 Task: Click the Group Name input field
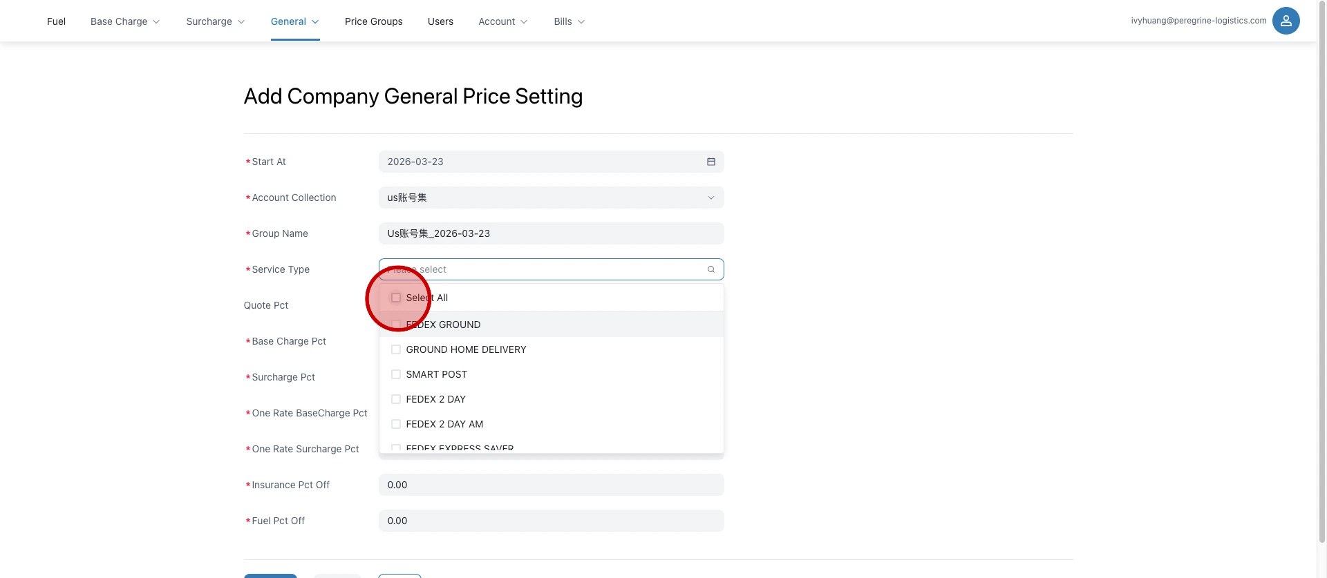click(x=551, y=233)
